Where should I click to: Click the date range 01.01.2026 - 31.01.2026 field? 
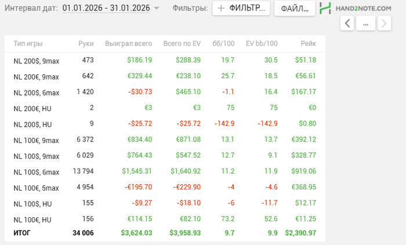point(106,8)
